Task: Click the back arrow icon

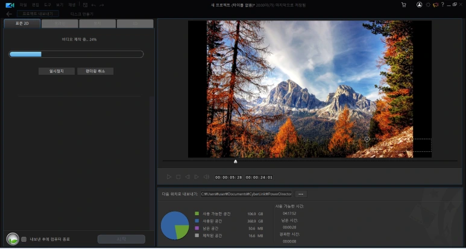Action: [x=9, y=14]
